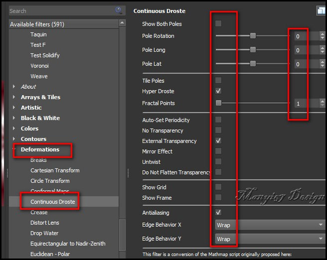Click the Pole Long slider handle
327x260 pixels.
253,50
